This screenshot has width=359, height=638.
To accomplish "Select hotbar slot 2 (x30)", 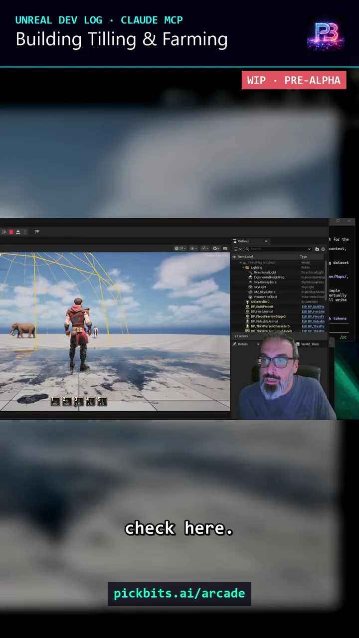I will coord(66,401).
